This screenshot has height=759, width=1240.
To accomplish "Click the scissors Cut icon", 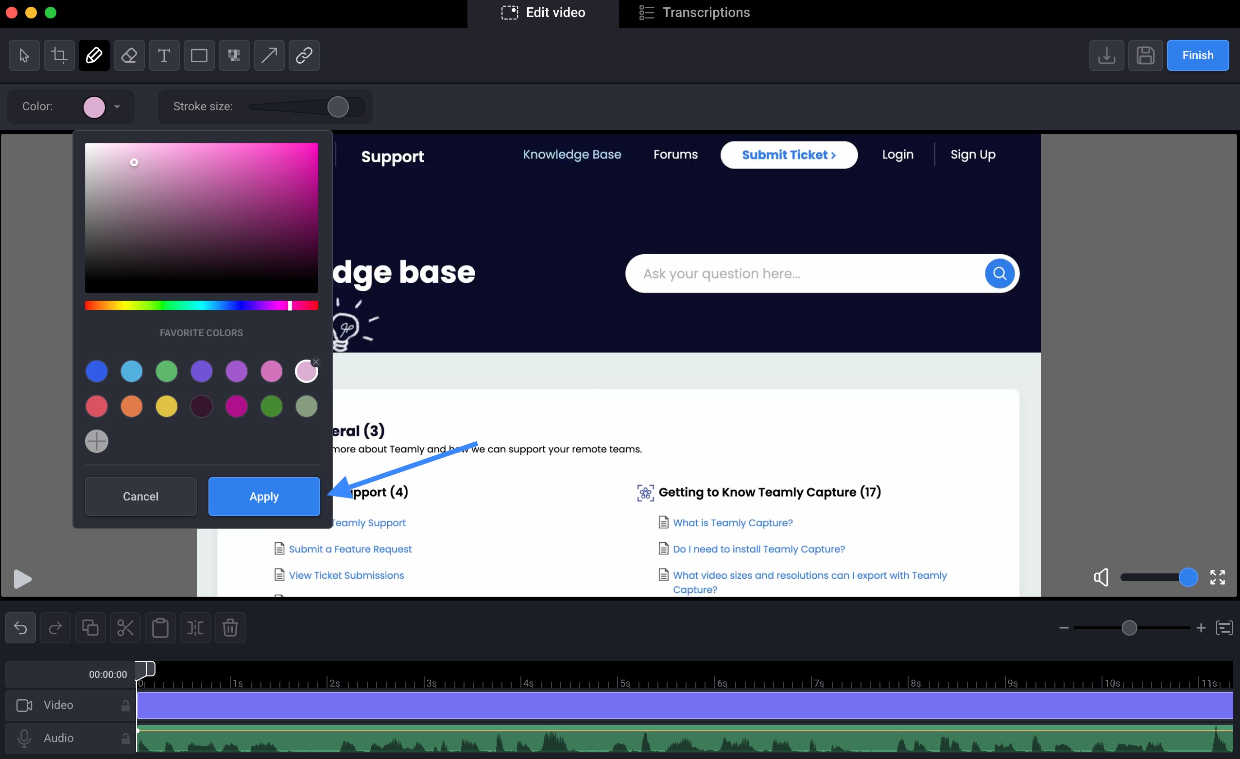I will 125,628.
